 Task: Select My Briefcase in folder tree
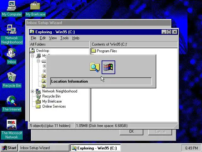tap(52, 101)
